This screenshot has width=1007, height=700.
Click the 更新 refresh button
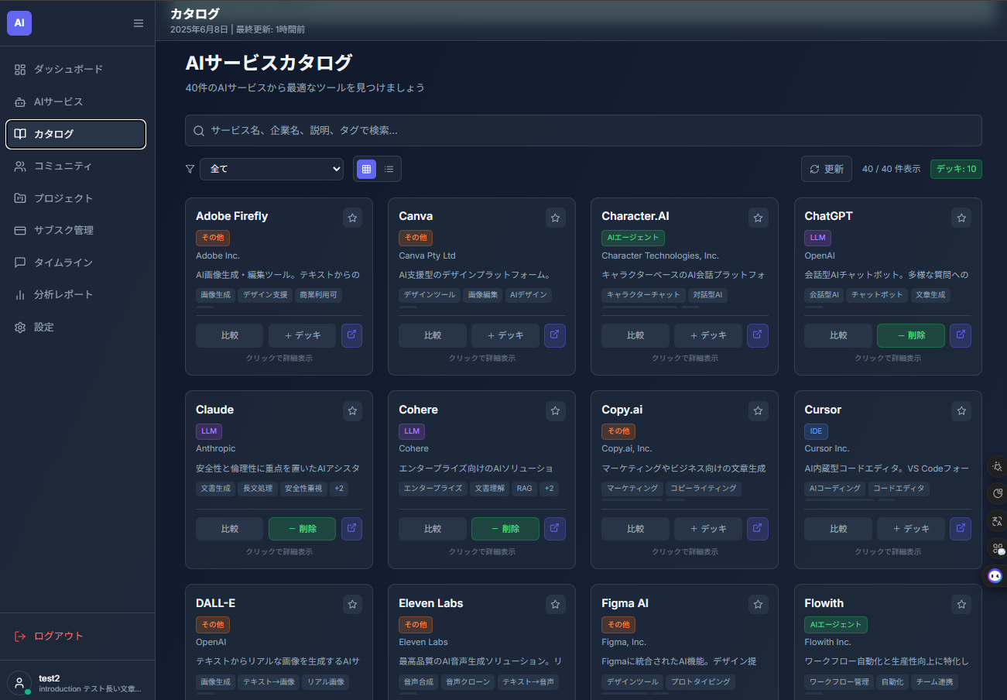pyautogui.click(x=827, y=169)
